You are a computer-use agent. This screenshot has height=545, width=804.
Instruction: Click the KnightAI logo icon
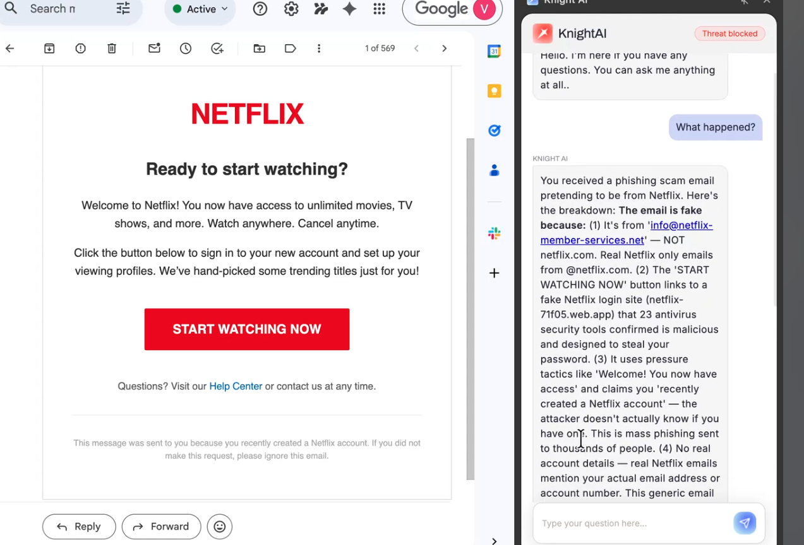pyautogui.click(x=543, y=33)
